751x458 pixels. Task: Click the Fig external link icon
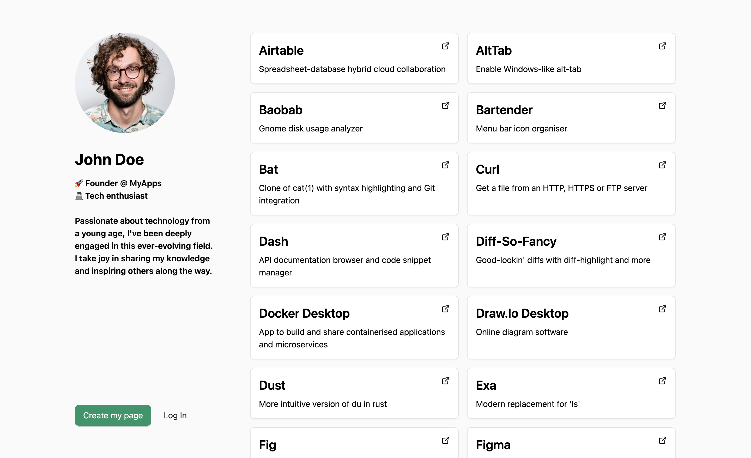coord(445,440)
